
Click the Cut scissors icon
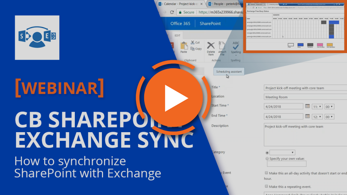point(193,43)
